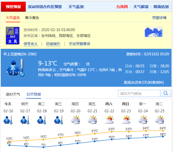
Task: Select the 大风蓝色 warning tab
Action: point(13,18)
